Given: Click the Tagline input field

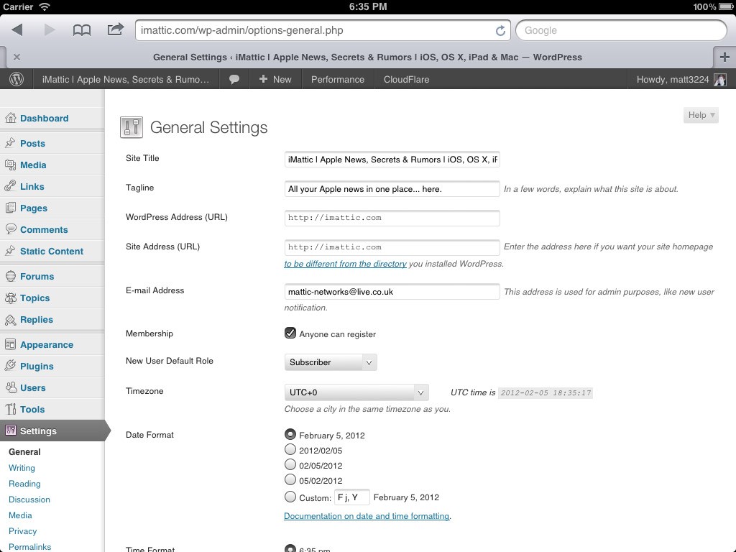Looking at the screenshot, I should click(392, 189).
